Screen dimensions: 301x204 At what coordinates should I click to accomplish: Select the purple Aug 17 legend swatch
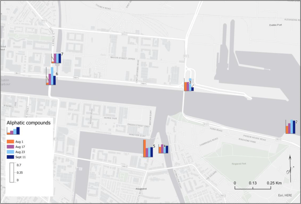tap(11, 147)
